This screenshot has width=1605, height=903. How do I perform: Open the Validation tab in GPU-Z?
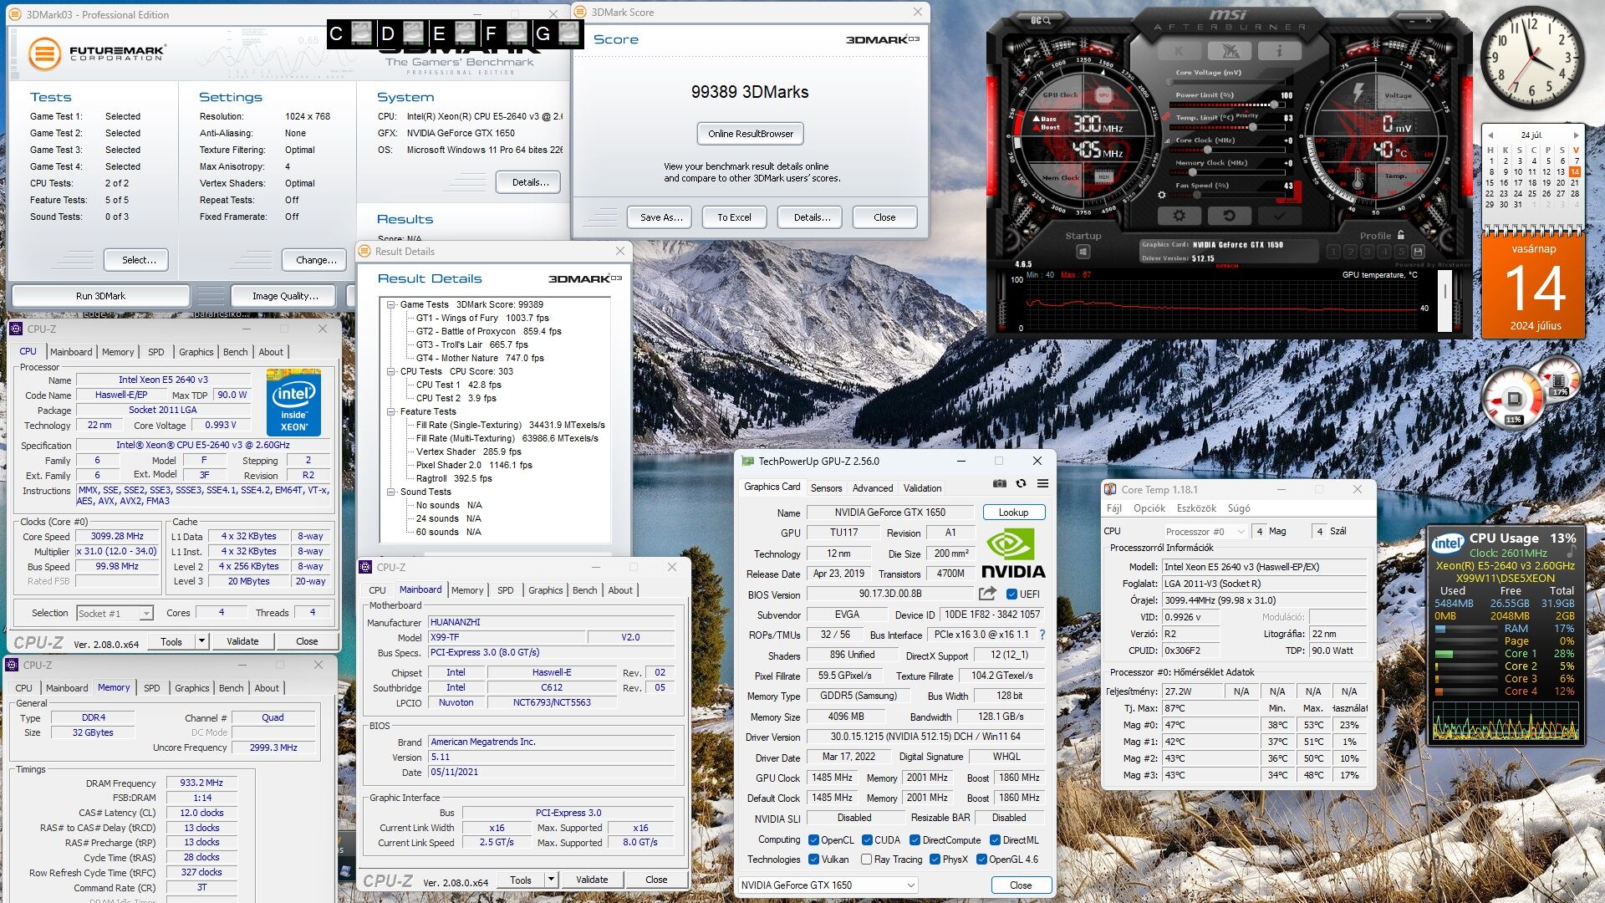click(x=922, y=488)
